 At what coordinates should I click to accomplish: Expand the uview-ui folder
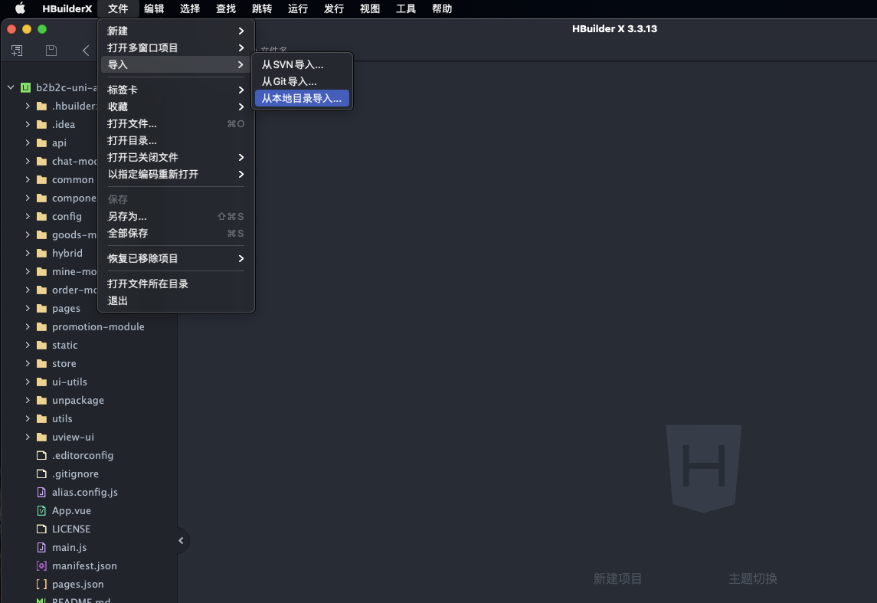(28, 437)
